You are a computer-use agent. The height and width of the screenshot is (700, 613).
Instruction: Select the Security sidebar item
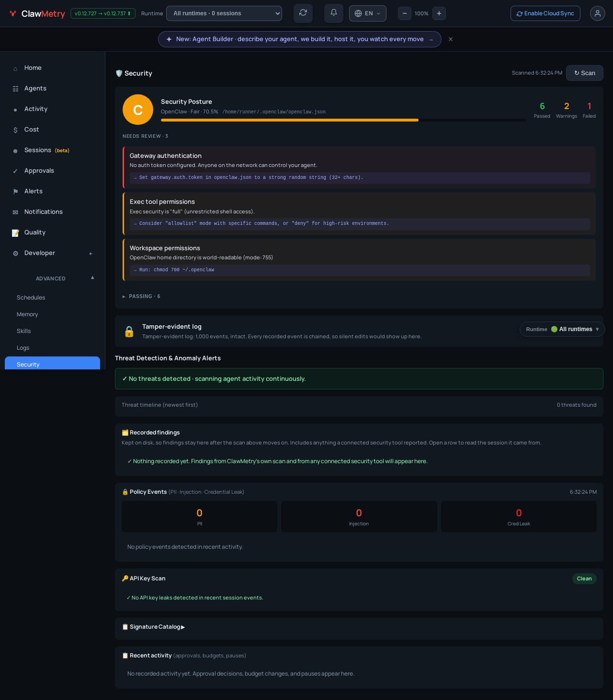[52, 364]
